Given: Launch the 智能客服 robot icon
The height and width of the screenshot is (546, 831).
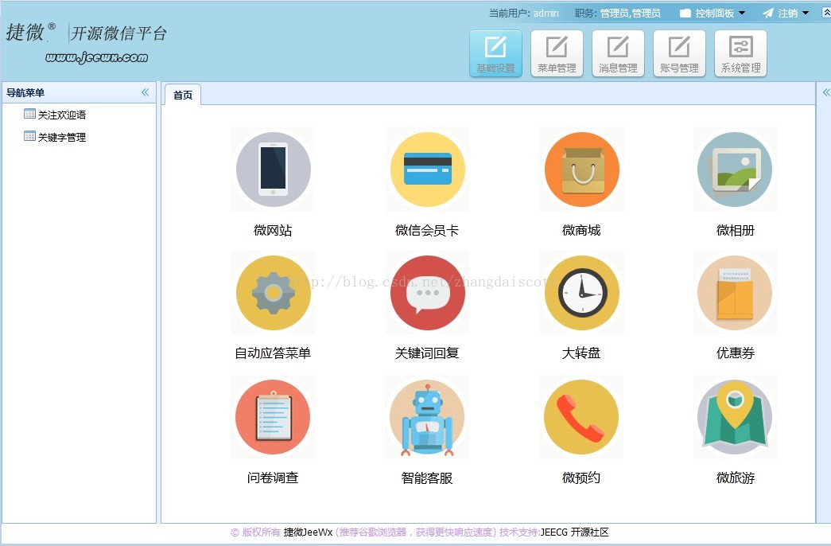Looking at the screenshot, I should point(427,417).
